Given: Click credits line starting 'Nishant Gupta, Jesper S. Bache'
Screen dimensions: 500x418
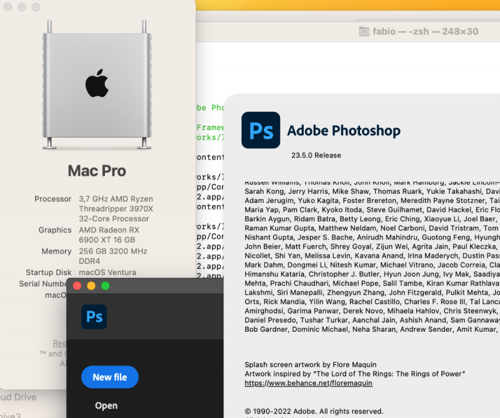Looking at the screenshot, I should [x=372, y=237].
